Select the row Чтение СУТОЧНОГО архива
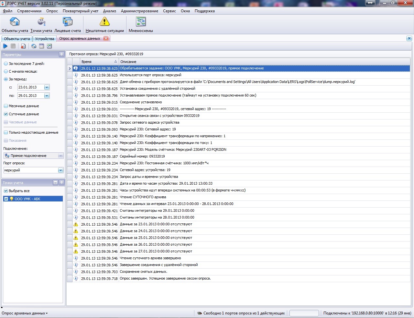The height and width of the screenshot is (318, 414). (239, 197)
